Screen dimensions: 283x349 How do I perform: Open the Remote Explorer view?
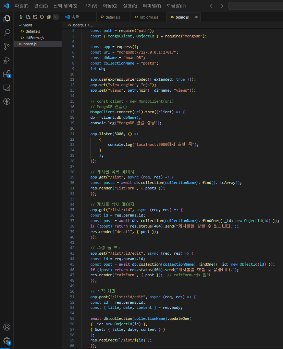7,88
